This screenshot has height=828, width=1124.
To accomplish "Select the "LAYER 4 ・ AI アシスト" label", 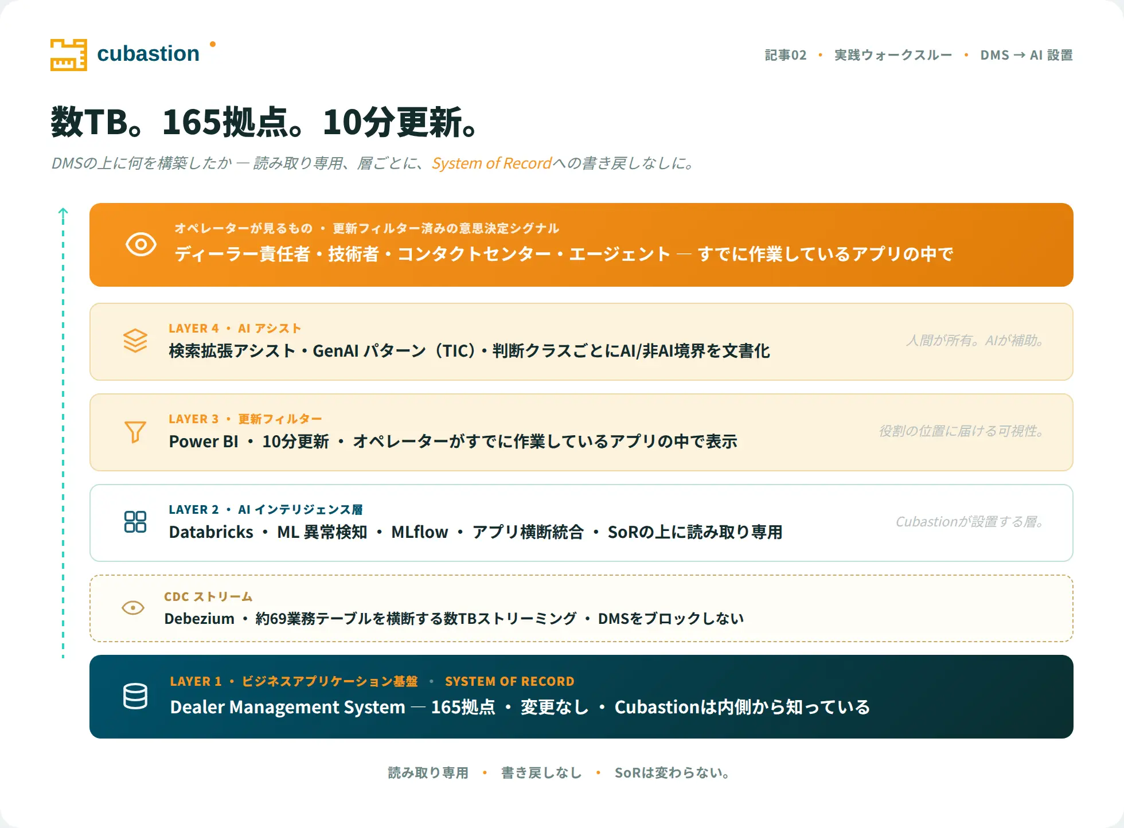I will click(235, 329).
